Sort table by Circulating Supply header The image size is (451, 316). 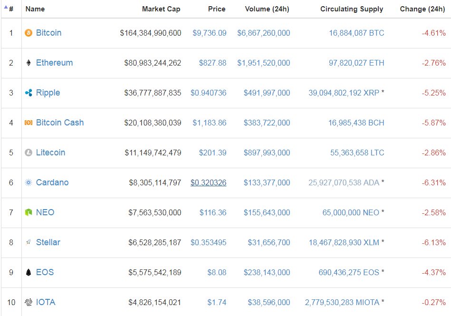(352, 9)
